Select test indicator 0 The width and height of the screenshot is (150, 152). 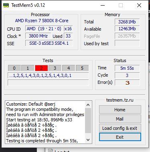click(x=14, y=68)
